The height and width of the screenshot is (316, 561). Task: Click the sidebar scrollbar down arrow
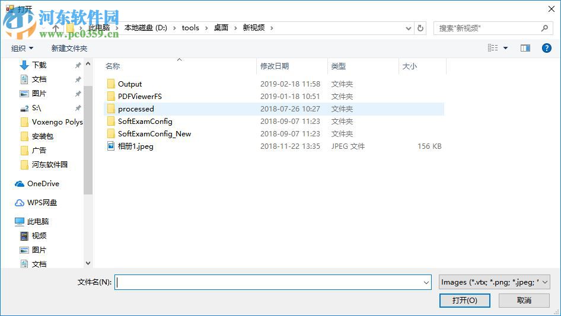(88, 263)
